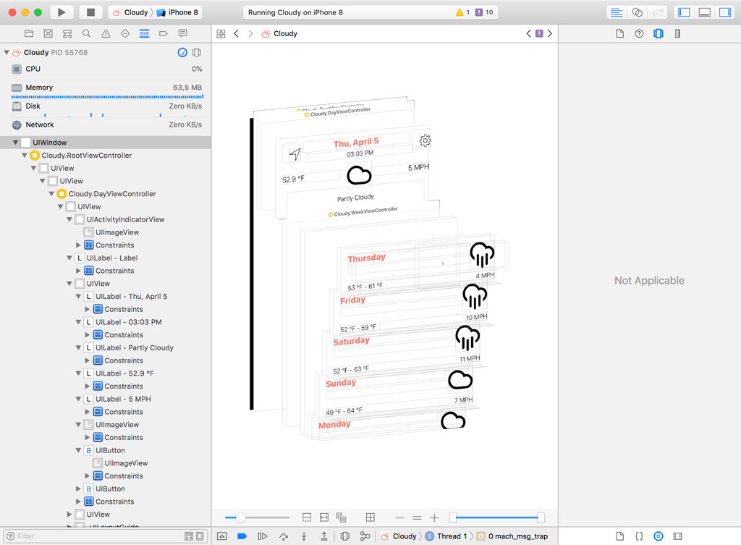Open Thread 1 in the debug jump bar
The image size is (741, 545).
coord(451,536)
